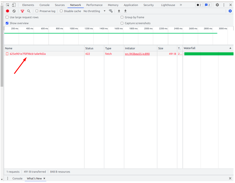
Task: Check the Disable cache option
Action: click(61, 11)
